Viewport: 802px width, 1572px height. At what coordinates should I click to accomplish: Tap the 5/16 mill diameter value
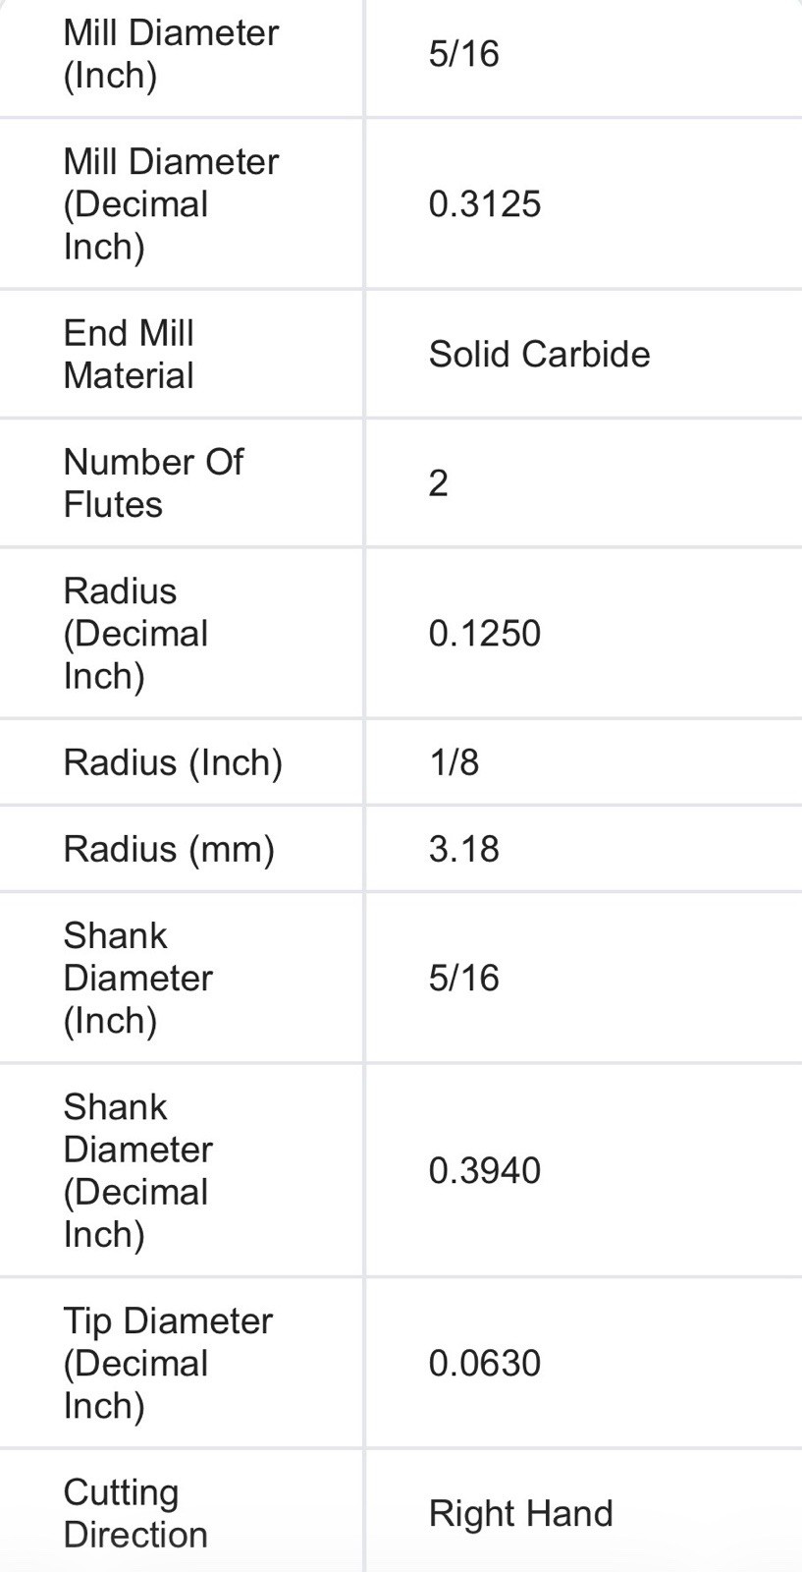463,54
